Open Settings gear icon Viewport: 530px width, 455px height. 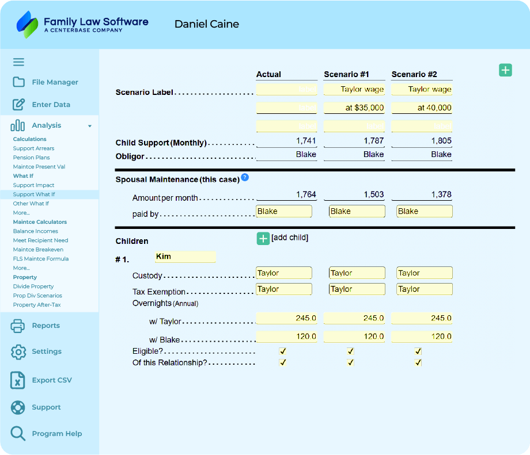[18, 351]
